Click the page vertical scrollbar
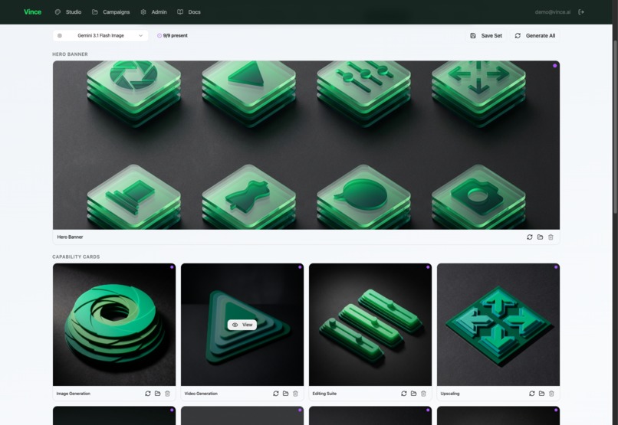Screen dimensions: 618x425 615,126
